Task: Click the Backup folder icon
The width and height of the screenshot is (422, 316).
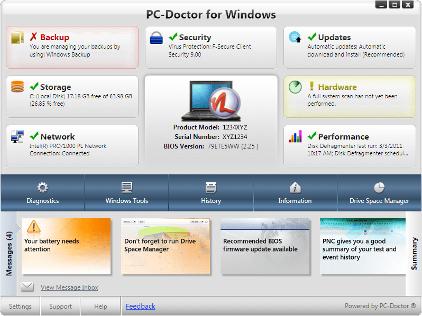Action: pos(18,38)
